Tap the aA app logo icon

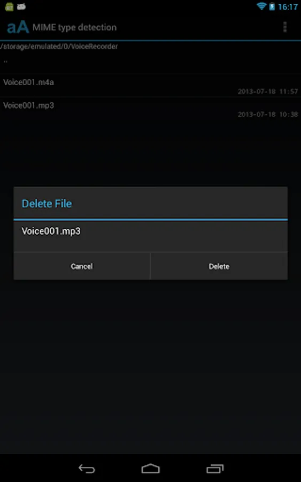pyautogui.click(x=18, y=27)
